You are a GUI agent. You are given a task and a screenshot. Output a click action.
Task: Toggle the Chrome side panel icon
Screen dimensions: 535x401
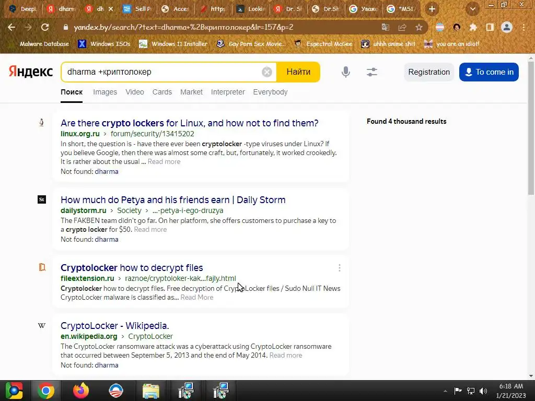(x=490, y=27)
